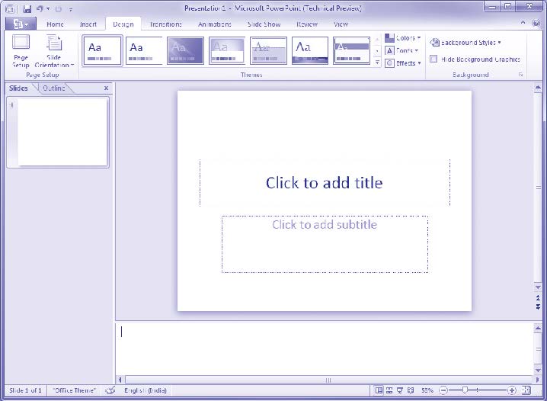Click the 'Click to add subtitle' placeholder
This screenshot has height=401, width=547.
[x=325, y=244]
